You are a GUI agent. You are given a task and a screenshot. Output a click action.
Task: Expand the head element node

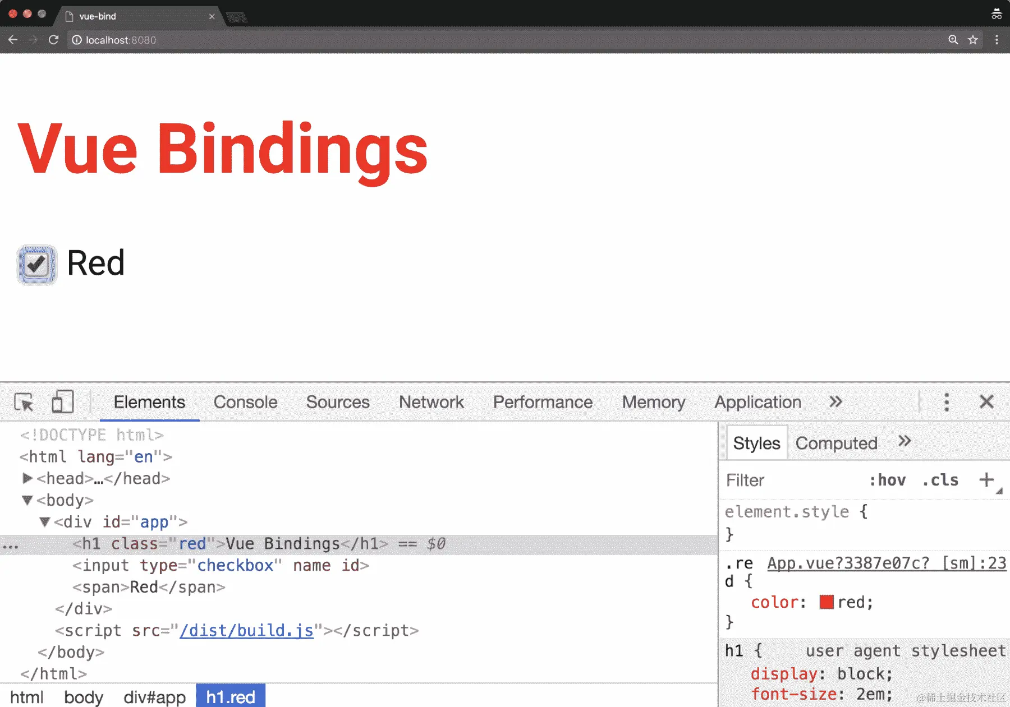pos(27,478)
